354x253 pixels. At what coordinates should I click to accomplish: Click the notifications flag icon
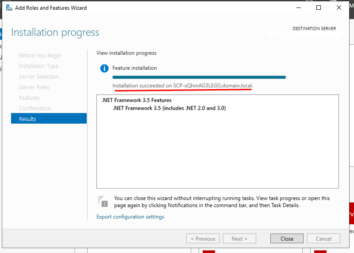pyautogui.click(x=103, y=201)
